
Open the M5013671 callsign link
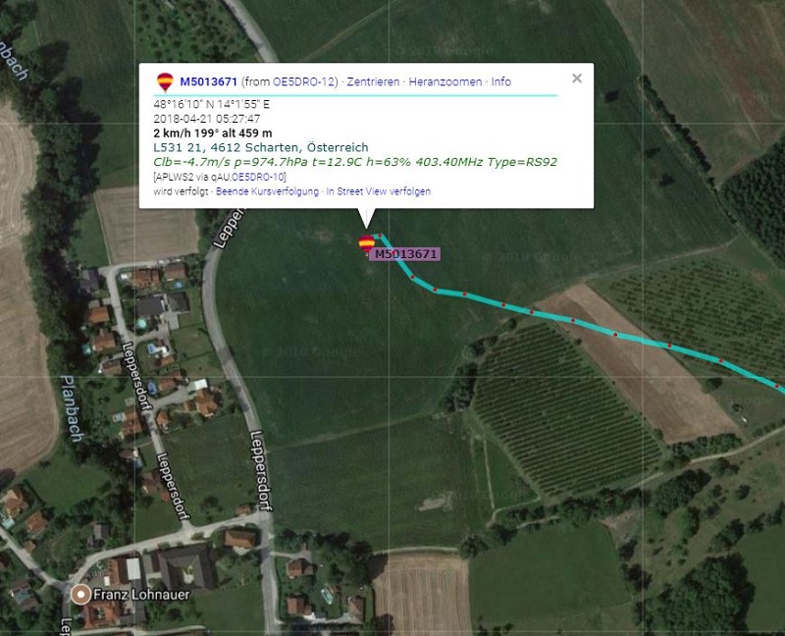[208, 81]
